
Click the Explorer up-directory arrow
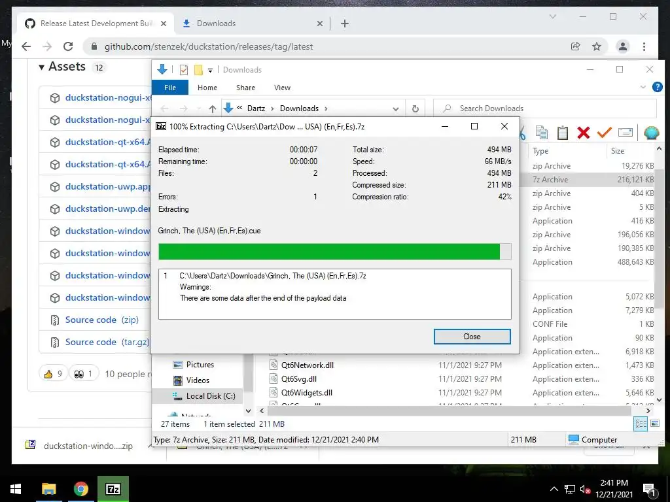pyautogui.click(x=213, y=109)
